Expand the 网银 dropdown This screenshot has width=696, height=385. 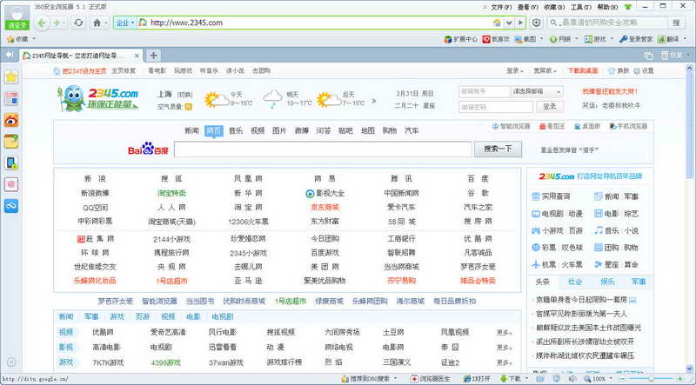pos(577,39)
